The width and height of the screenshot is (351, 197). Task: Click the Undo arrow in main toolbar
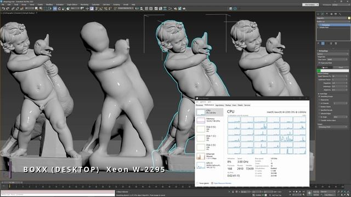[x=3, y=9]
